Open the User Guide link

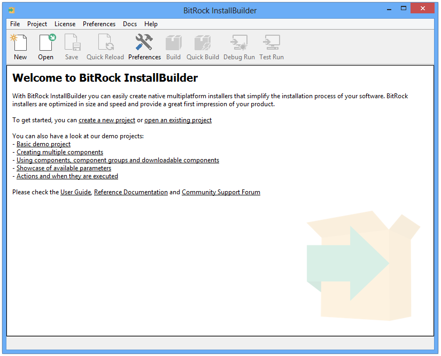(76, 192)
